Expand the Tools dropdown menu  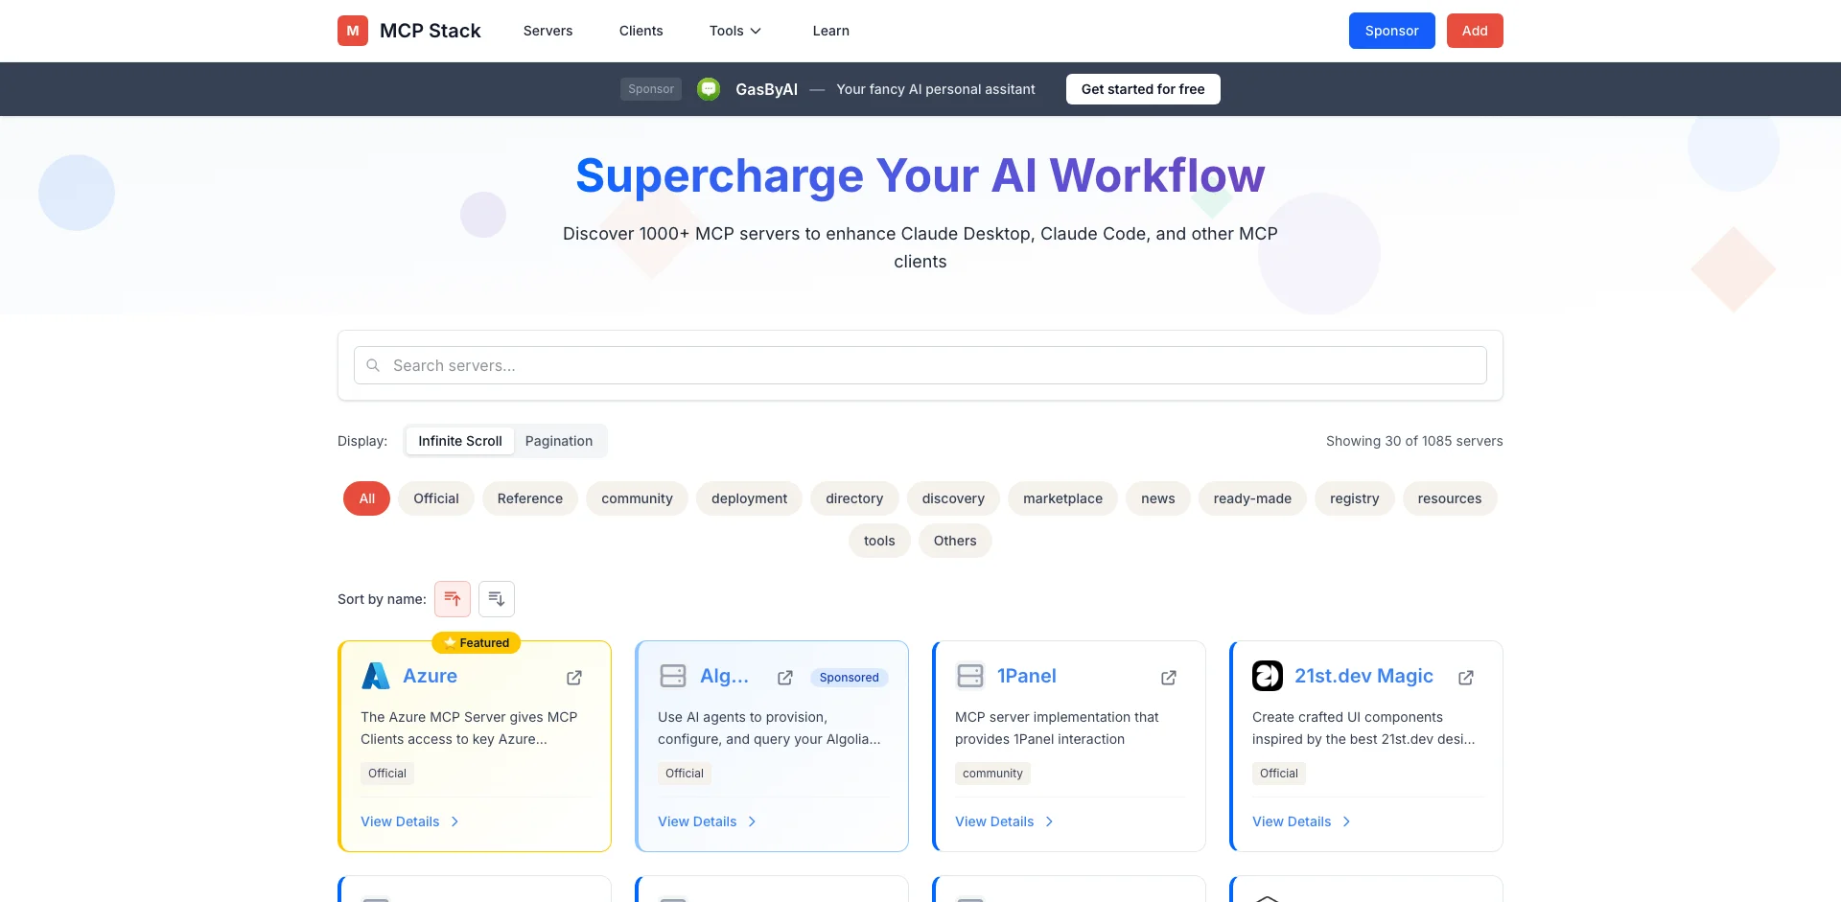pyautogui.click(x=734, y=31)
